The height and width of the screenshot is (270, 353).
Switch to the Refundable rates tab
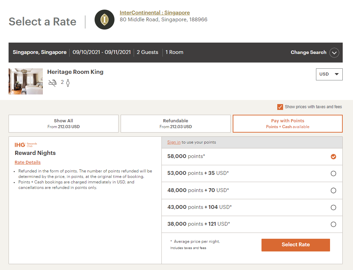click(x=175, y=124)
